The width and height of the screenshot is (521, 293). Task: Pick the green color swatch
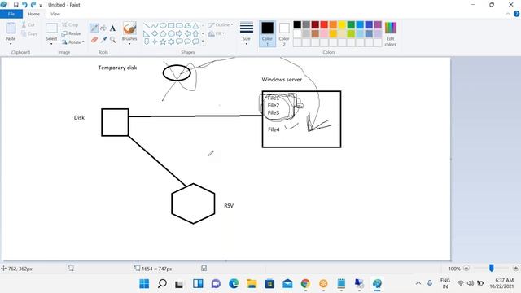tap(351, 25)
